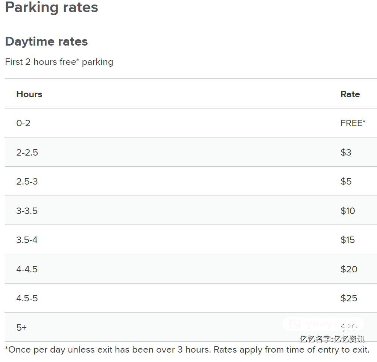The width and height of the screenshot is (377, 362).
Task: Select the 3-3.5 hours row
Action: pyautogui.click(x=191, y=211)
